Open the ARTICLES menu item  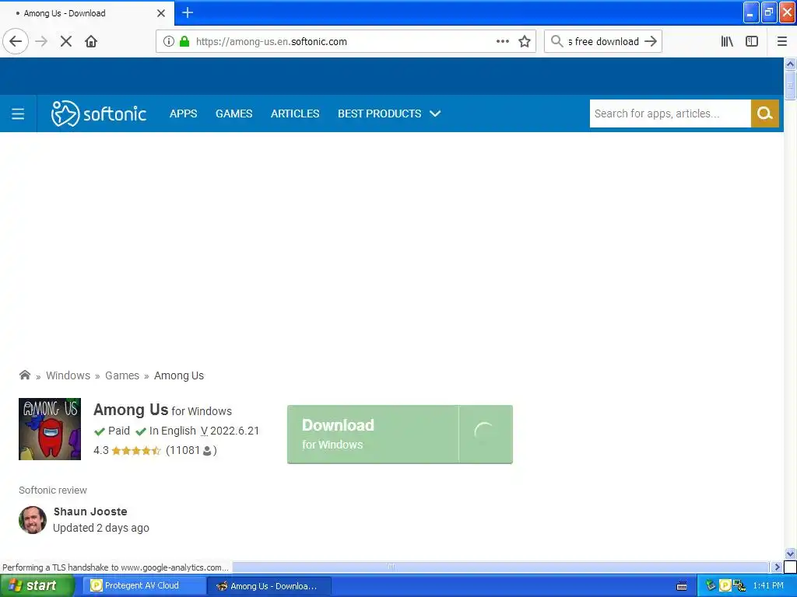coord(295,113)
